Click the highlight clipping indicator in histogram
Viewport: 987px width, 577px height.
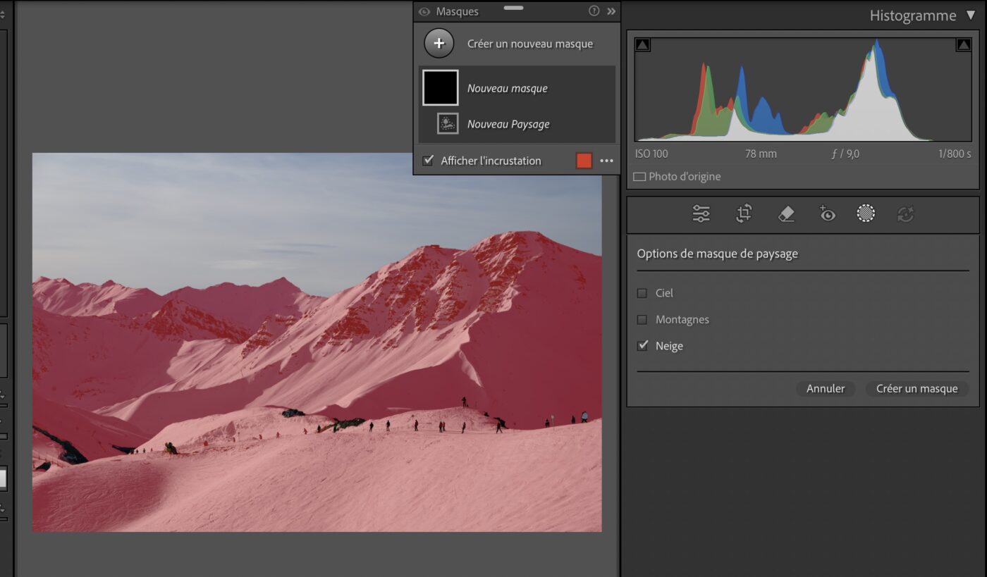click(x=963, y=46)
